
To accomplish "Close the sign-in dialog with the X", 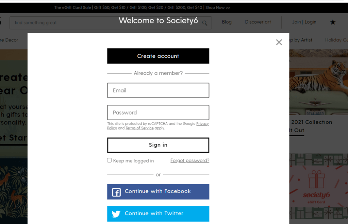I will [x=279, y=42].
